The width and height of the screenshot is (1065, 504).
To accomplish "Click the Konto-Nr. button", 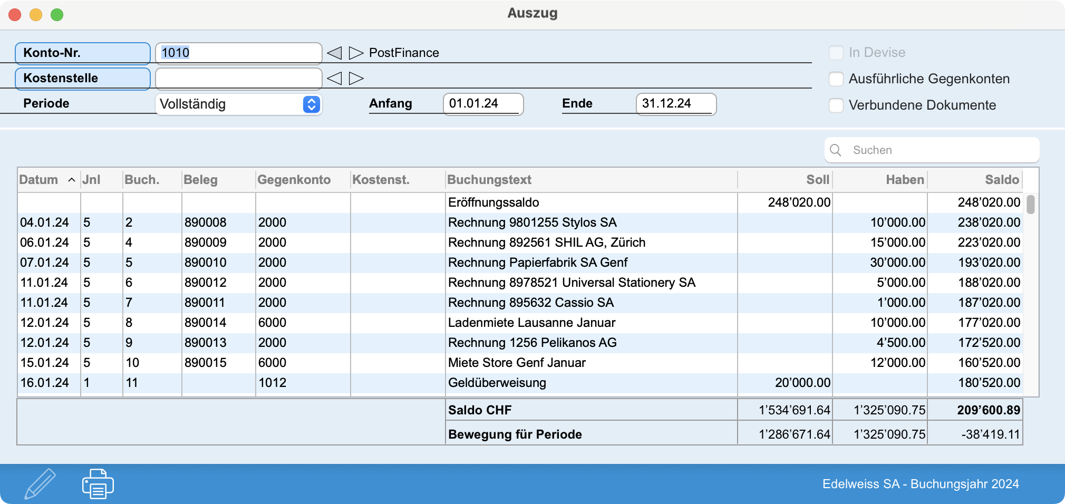I will 83,53.
